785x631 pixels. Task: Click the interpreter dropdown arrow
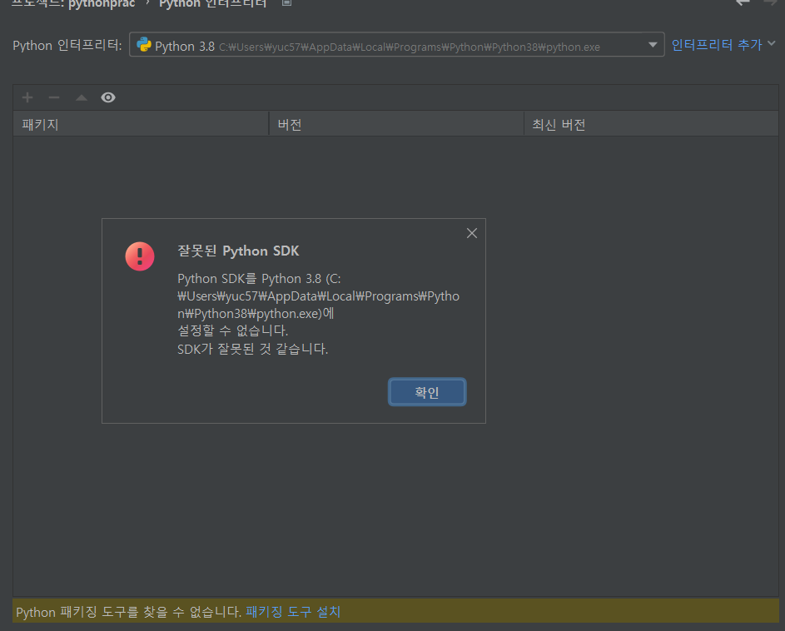(653, 45)
